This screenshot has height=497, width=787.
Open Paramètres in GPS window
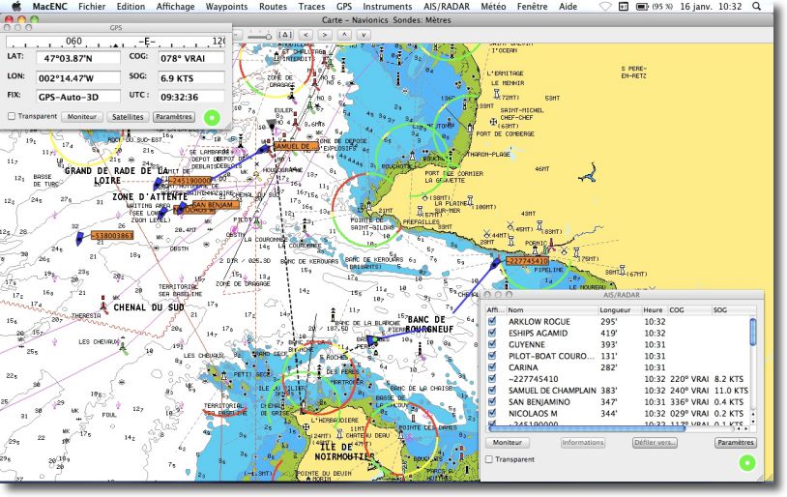[x=174, y=116]
